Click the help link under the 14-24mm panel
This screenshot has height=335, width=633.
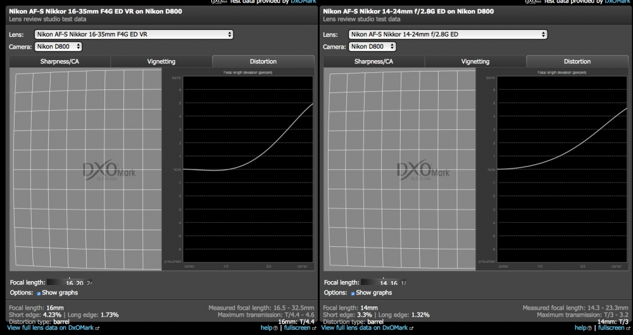(580, 328)
